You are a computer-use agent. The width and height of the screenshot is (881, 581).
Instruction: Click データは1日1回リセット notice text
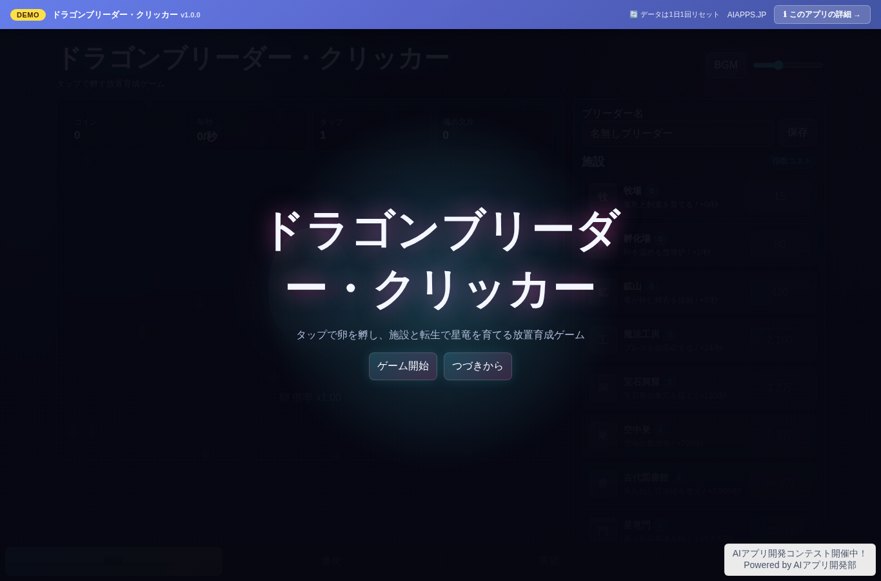click(679, 15)
